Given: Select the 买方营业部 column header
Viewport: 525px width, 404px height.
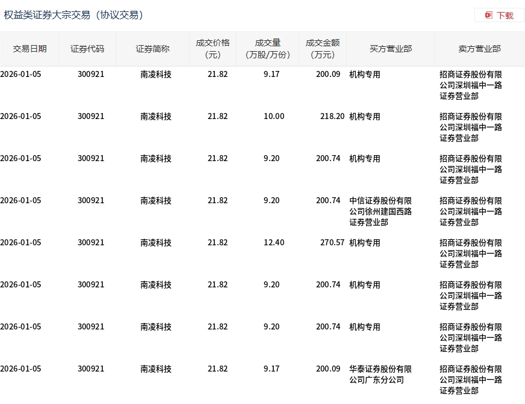Looking at the screenshot, I should point(390,49).
